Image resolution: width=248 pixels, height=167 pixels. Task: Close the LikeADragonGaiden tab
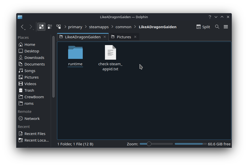105,37
